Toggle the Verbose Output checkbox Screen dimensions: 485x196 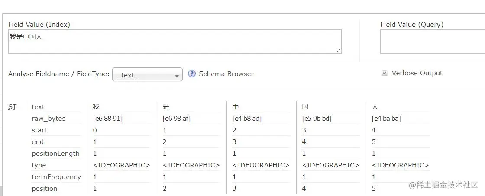tap(384, 73)
